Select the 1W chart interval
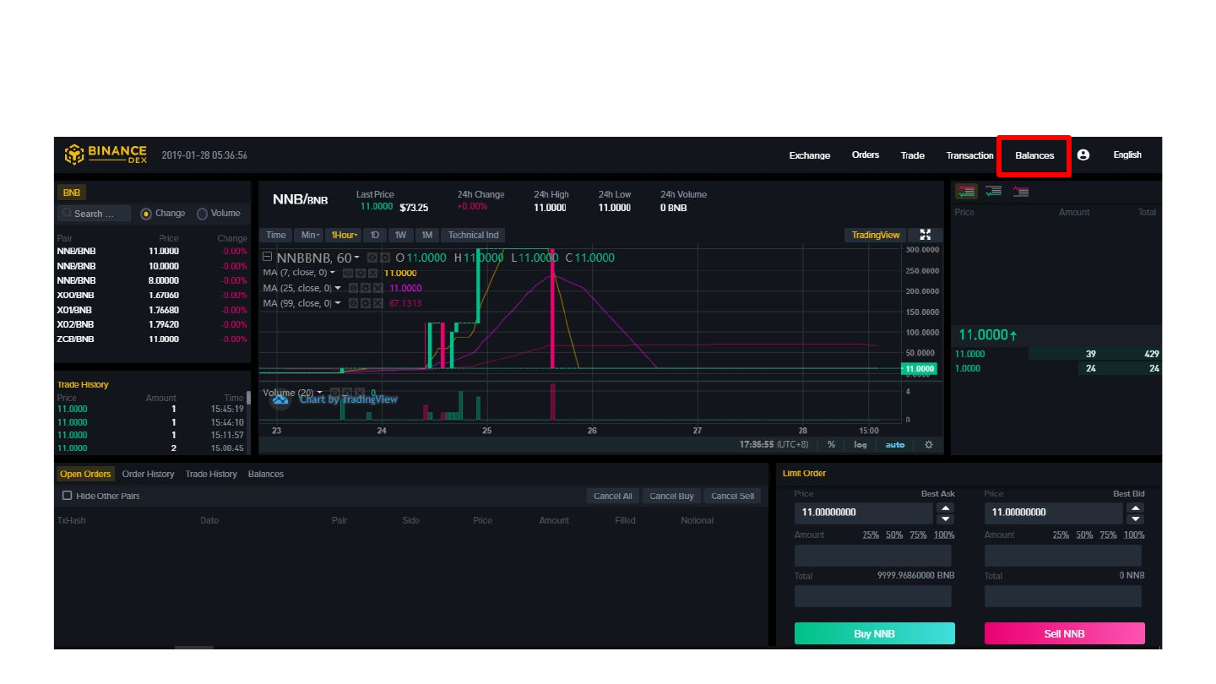1216x684 pixels. coord(400,235)
